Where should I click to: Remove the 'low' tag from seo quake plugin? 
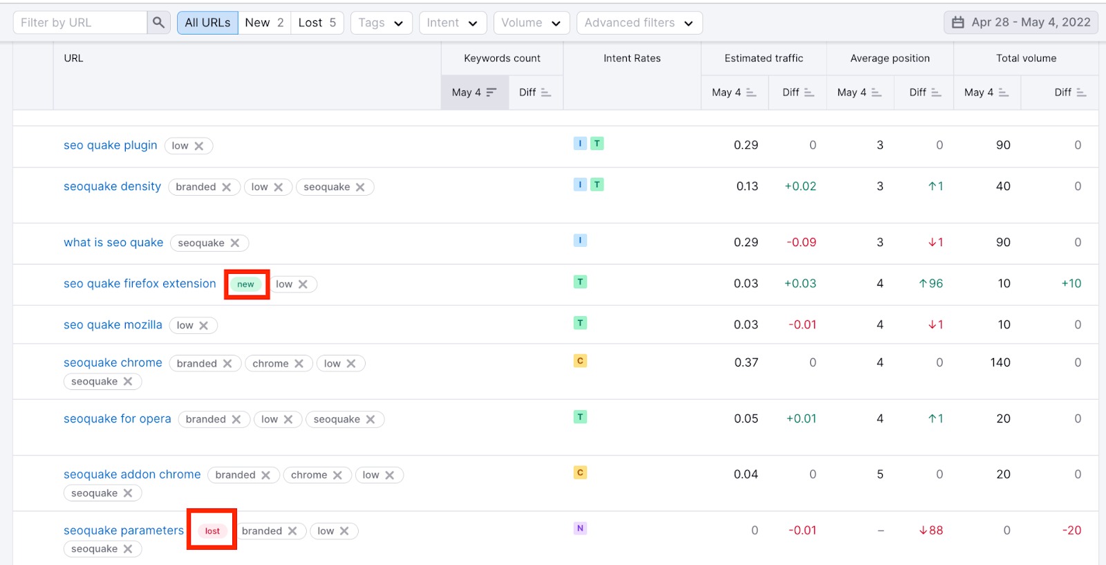click(199, 146)
